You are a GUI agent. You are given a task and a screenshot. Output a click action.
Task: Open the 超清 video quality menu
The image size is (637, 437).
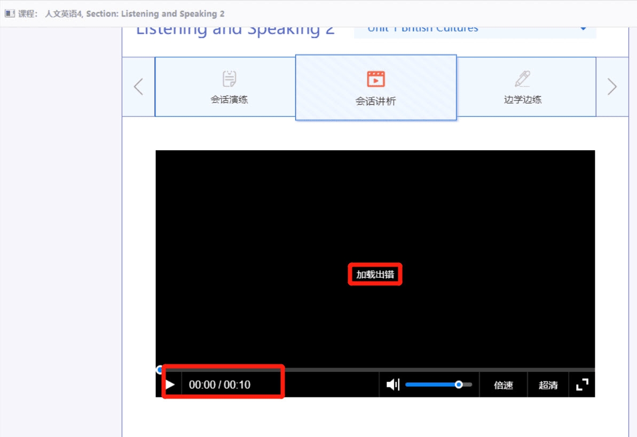[548, 385]
